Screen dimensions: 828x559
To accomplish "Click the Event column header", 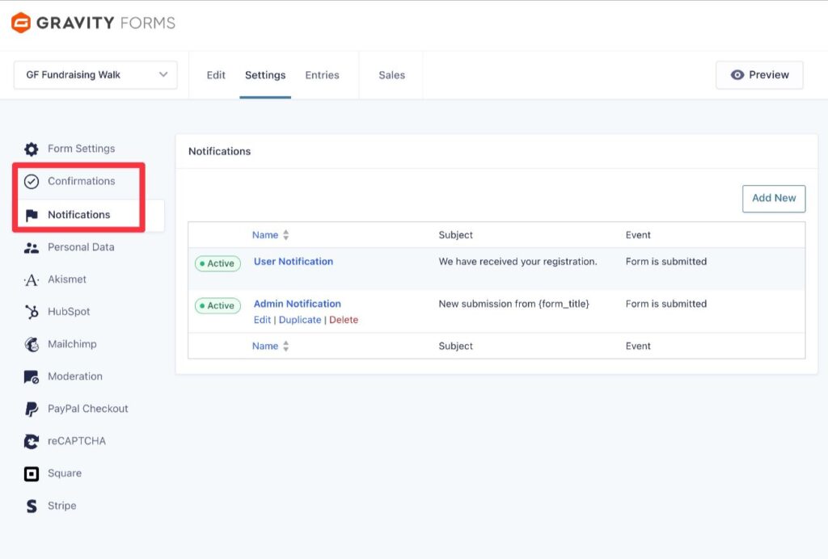I will click(638, 235).
